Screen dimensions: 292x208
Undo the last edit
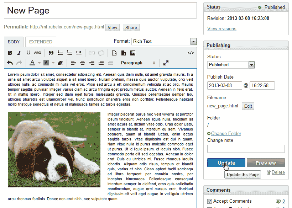click(x=10, y=63)
